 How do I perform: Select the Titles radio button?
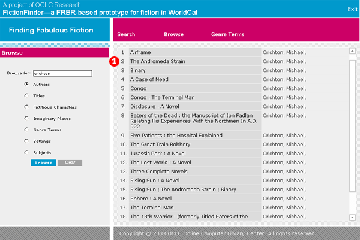(26, 96)
